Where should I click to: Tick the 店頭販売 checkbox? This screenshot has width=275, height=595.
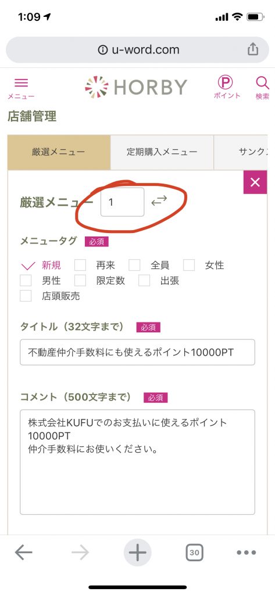26,296
